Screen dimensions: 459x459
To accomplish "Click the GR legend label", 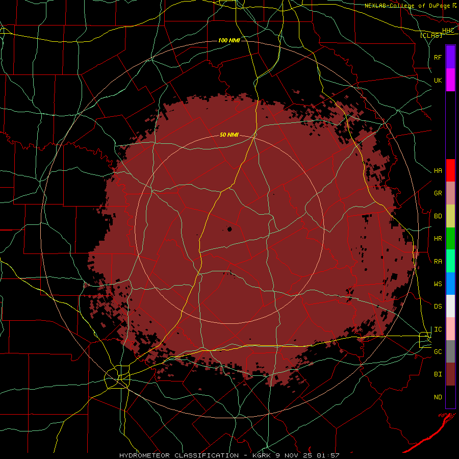I will [438, 193].
